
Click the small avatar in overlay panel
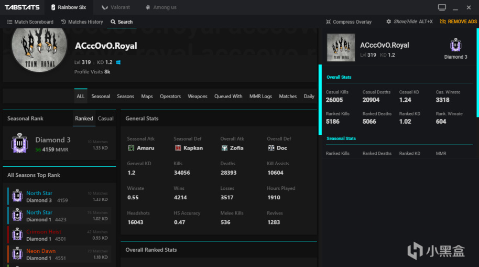click(x=341, y=47)
